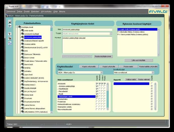Click the second user-group icon in left sidebar
Viewport: 174px width, 132px height.
click(x=10, y=38)
